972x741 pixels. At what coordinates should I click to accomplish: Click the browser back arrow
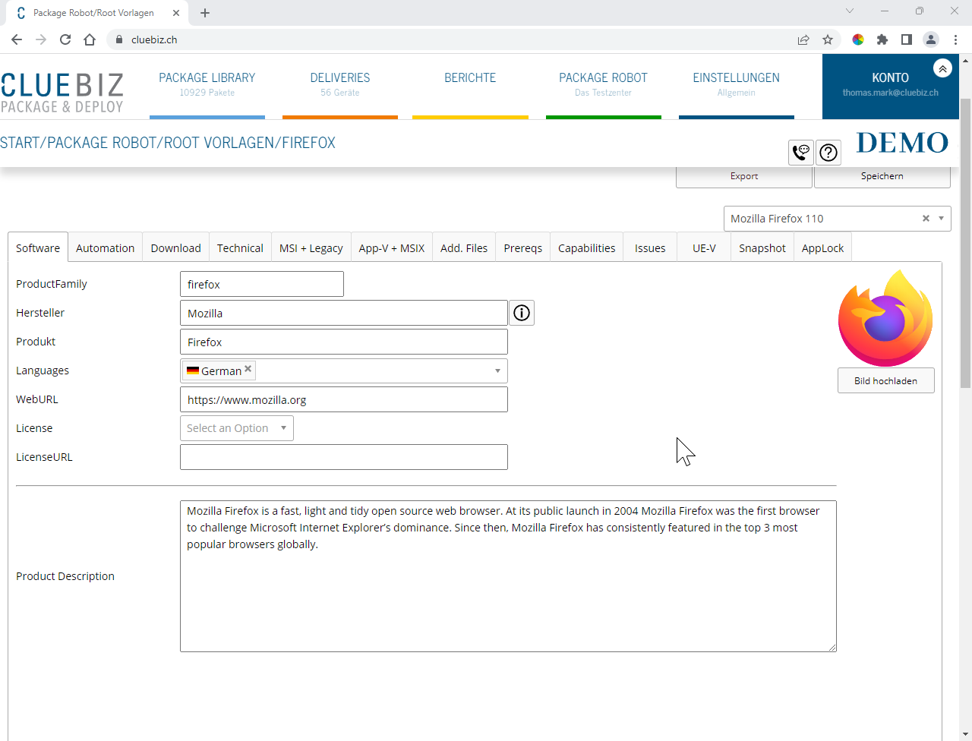pyautogui.click(x=17, y=39)
